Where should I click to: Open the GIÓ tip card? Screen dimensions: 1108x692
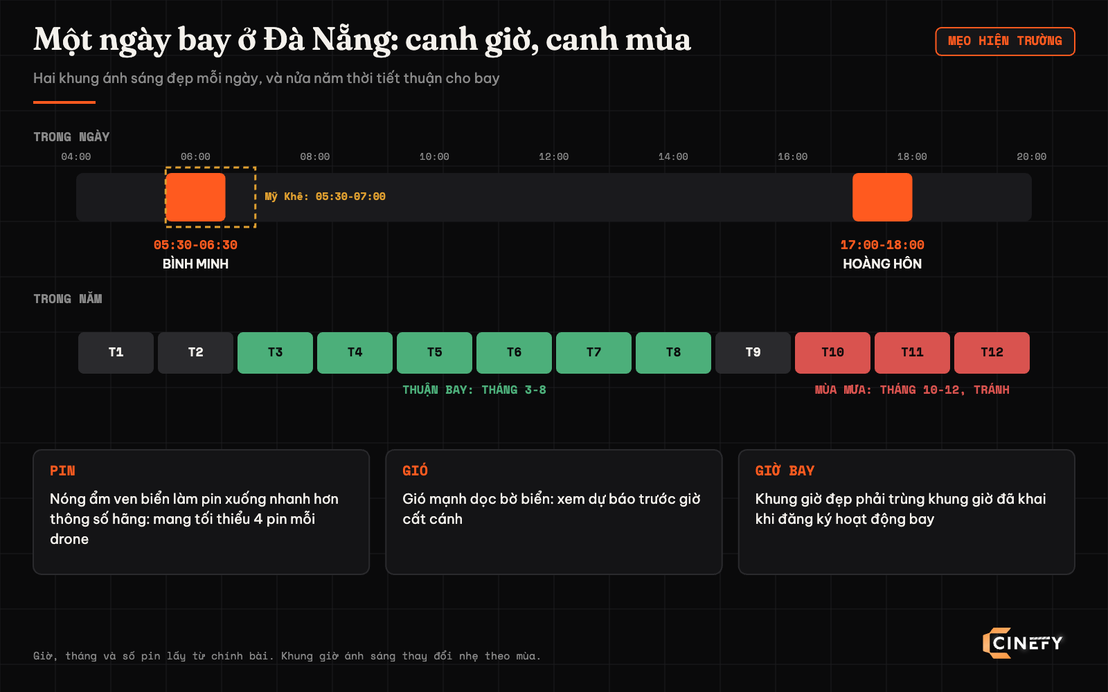pos(554,512)
